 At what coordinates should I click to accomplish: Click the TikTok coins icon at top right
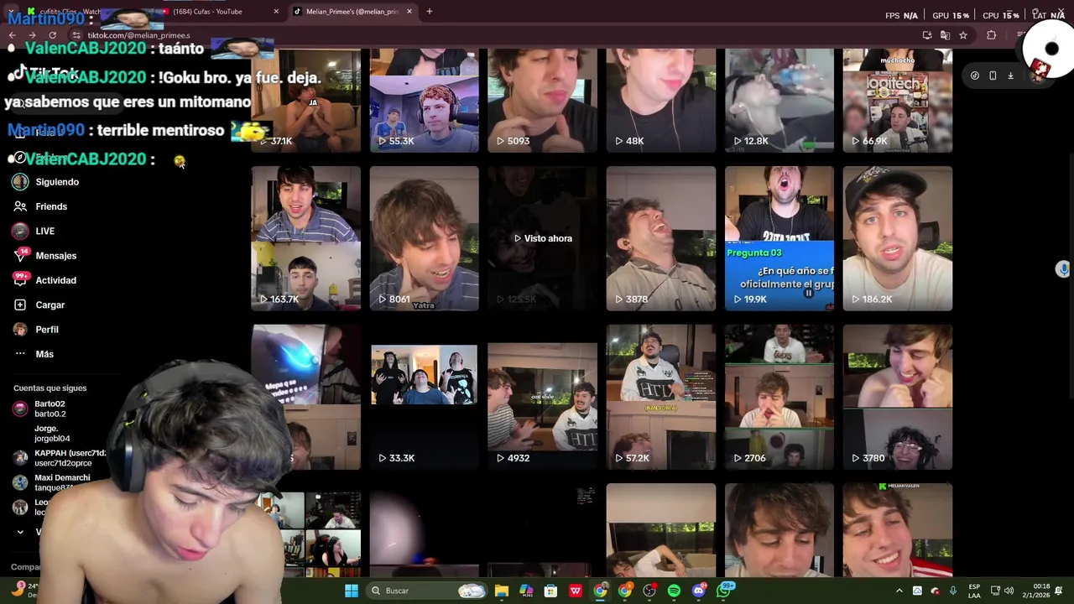(x=975, y=75)
